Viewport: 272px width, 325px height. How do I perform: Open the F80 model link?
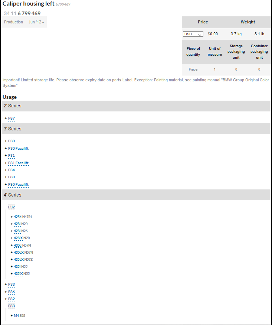(12, 177)
